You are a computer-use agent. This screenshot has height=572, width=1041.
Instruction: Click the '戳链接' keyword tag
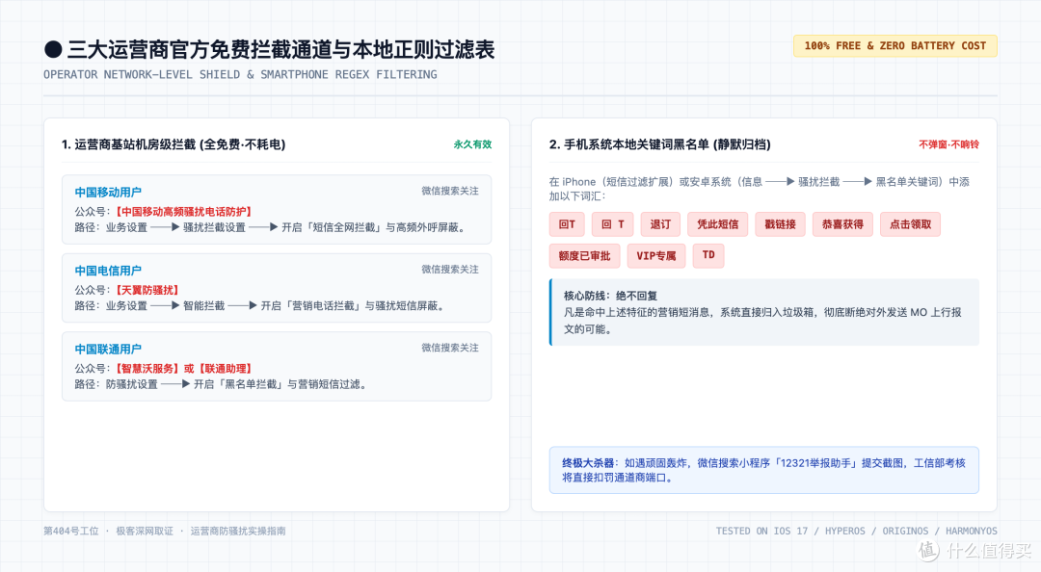(x=780, y=224)
